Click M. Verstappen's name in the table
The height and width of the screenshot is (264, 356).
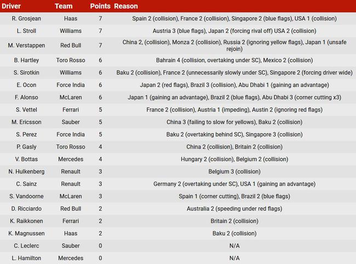point(26,46)
